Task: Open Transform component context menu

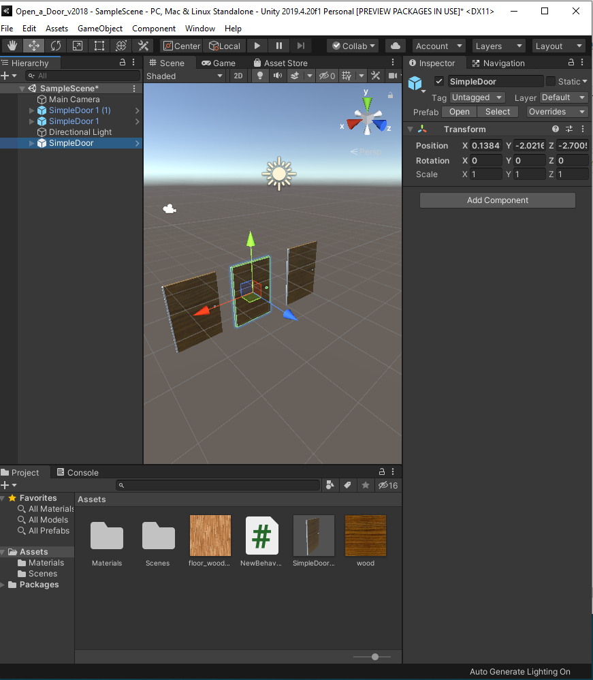Action: pyautogui.click(x=583, y=129)
